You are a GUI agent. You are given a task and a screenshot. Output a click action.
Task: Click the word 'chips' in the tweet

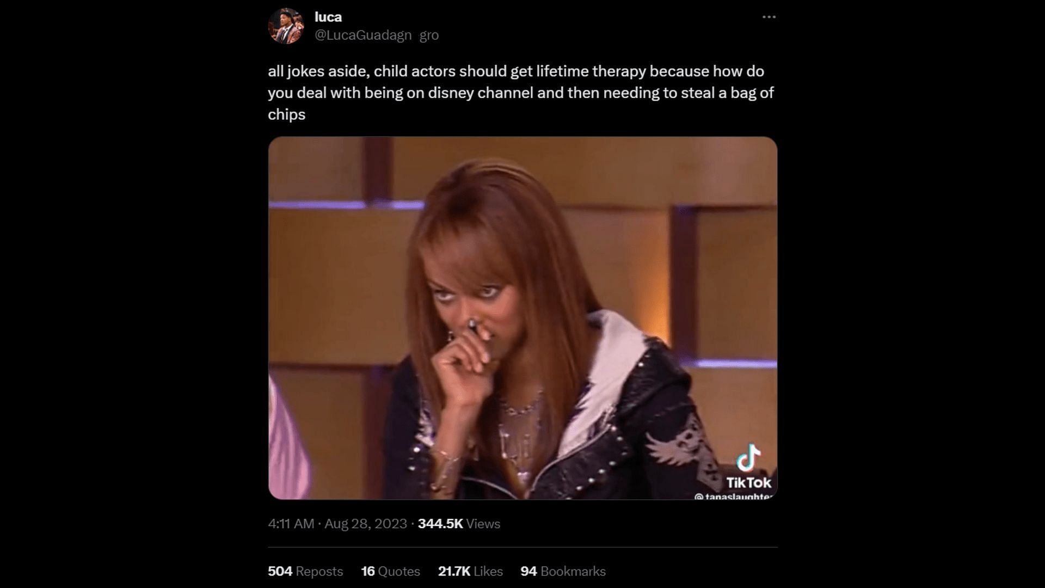point(286,115)
